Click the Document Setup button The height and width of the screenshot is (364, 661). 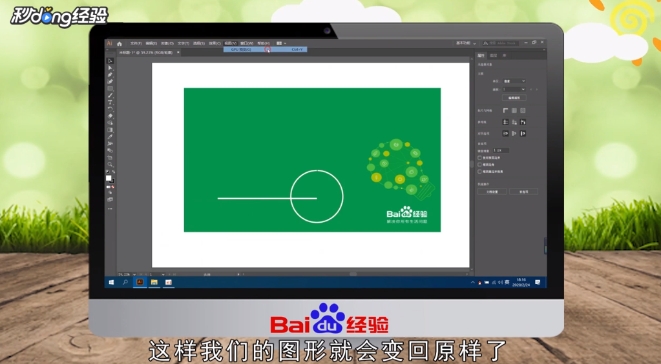(492, 192)
